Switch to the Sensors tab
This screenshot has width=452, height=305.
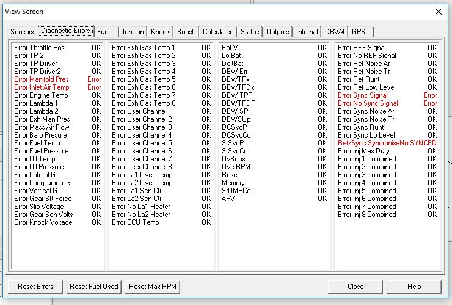pyautogui.click(x=23, y=32)
